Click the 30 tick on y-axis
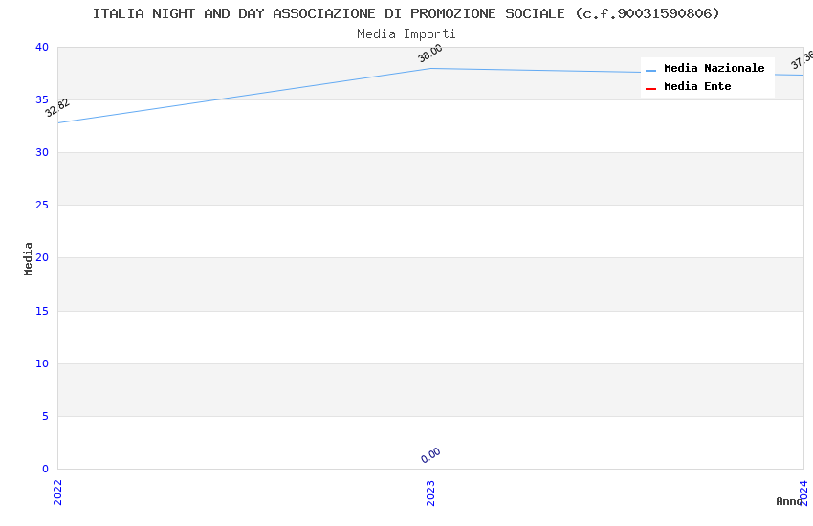This screenshot has height=526, width=813. point(41,153)
